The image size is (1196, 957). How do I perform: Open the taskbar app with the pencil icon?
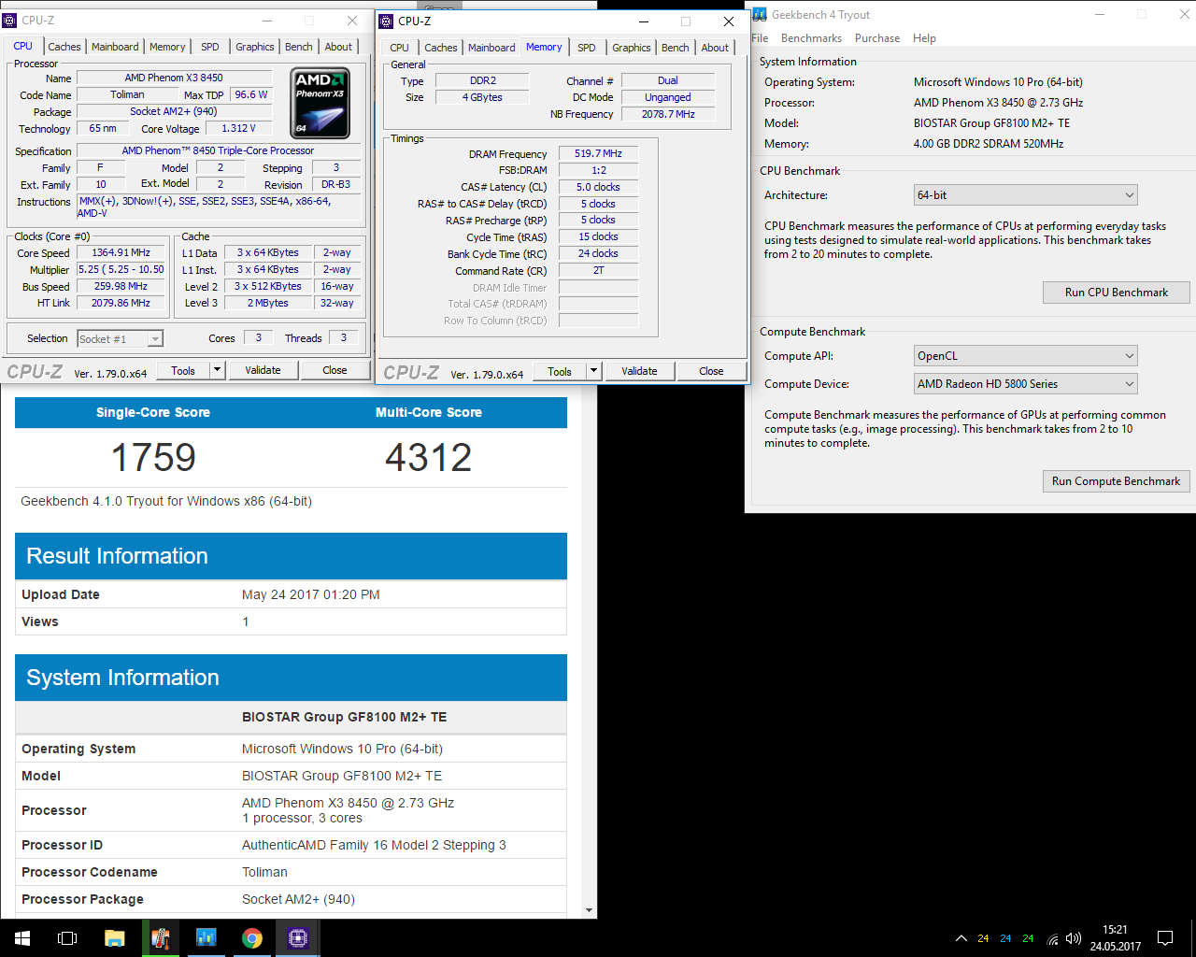pos(161,938)
